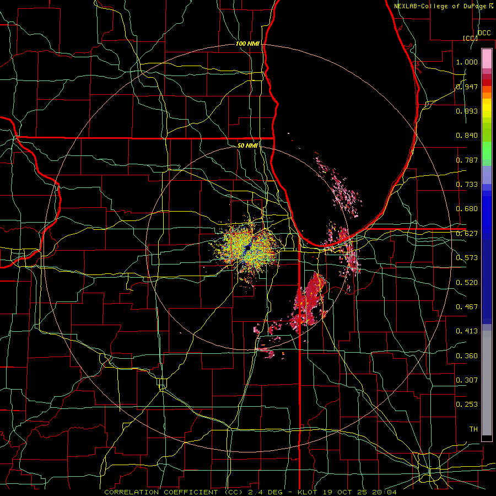Click the 50 NMI range ring label

247,145
